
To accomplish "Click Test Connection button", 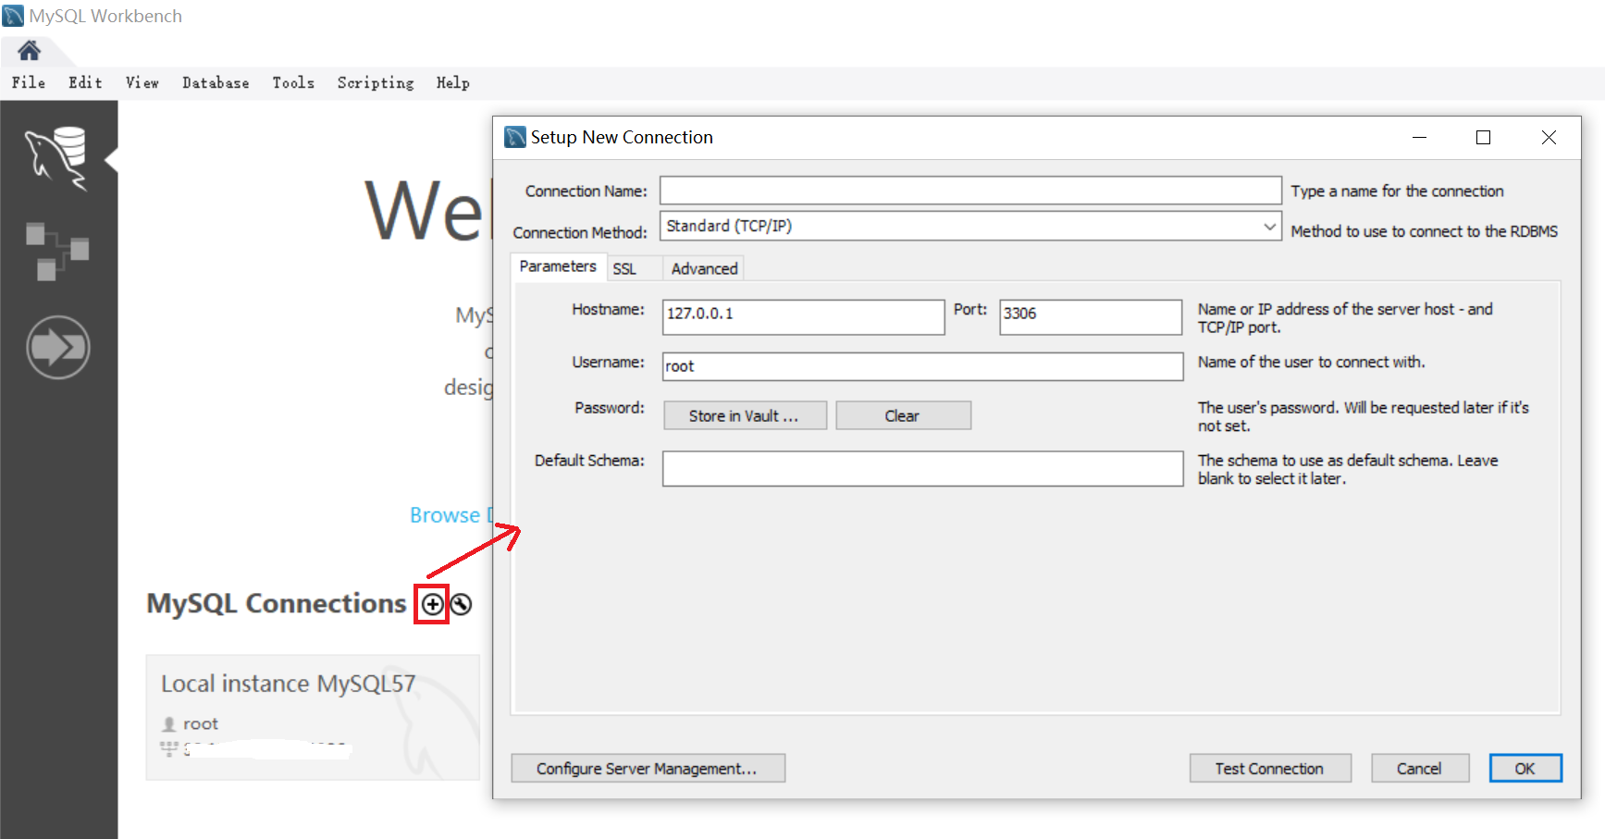I will (x=1270, y=769).
